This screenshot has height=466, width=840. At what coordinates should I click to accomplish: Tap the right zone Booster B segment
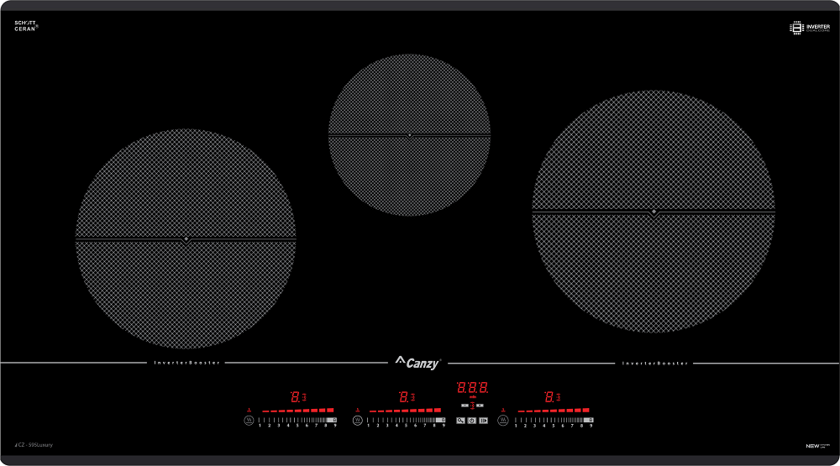click(591, 420)
